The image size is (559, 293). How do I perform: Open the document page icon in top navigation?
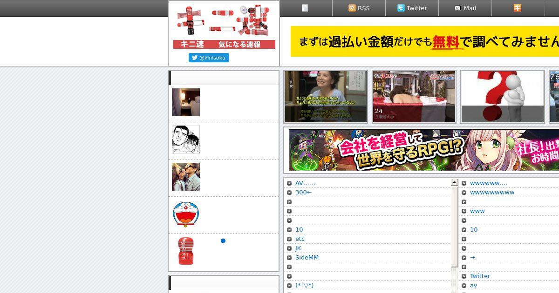(x=305, y=8)
